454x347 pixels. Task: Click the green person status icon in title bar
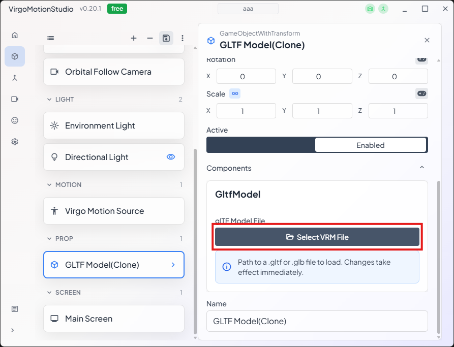click(383, 9)
